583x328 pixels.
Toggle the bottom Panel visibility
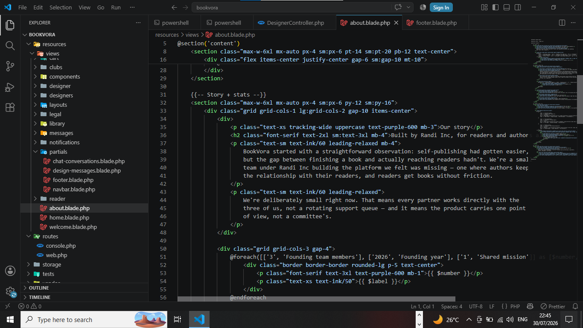coord(506,7)
